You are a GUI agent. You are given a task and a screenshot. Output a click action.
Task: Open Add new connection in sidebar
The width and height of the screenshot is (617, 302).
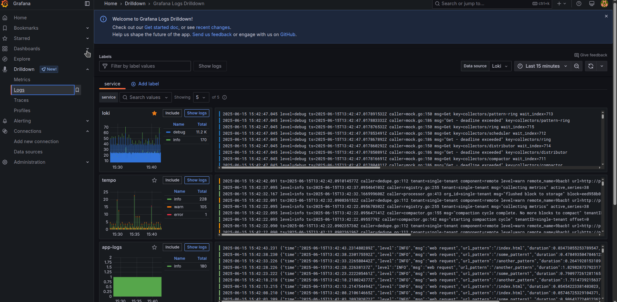pos(36,141)
